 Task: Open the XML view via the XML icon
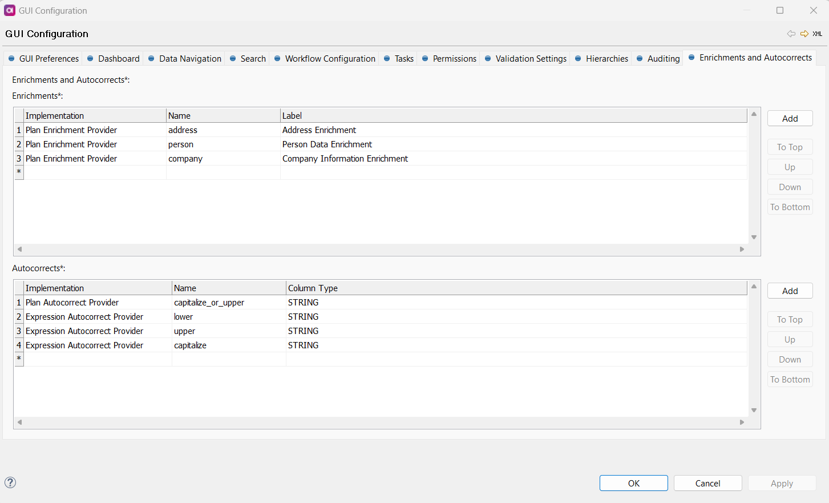pyautogui.click(x=817, y=34)
